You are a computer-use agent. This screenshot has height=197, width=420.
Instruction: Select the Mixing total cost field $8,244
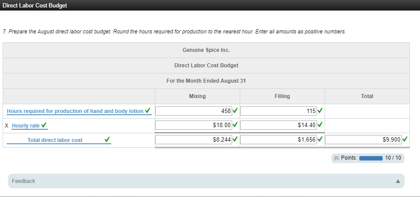(194, 139)
